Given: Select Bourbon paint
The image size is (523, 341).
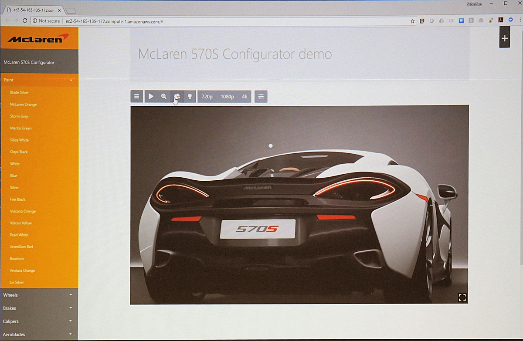Looking at the screenshot, I should (x=17, y=259).
